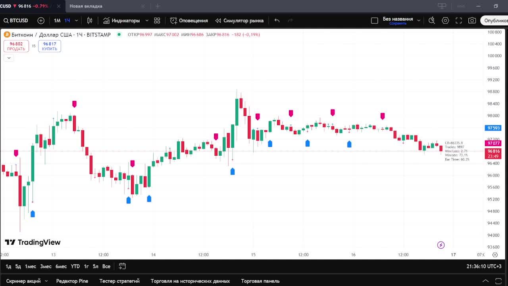Viewport: 508px width, 286px height.
Task: Open the Тестер стратегий tab
Action: pyautogui.click(x=119, y=281)
